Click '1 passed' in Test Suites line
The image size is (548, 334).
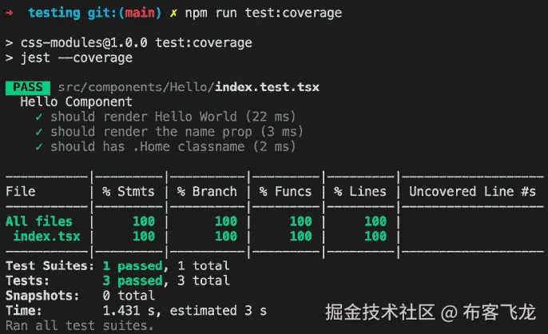133,266
